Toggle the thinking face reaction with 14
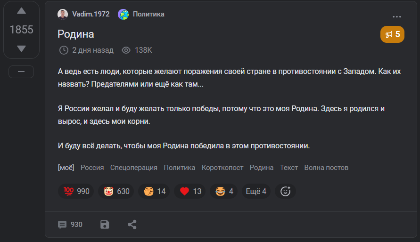The width and height of the screenshot is (420, 242). click(x=154, y=191)
